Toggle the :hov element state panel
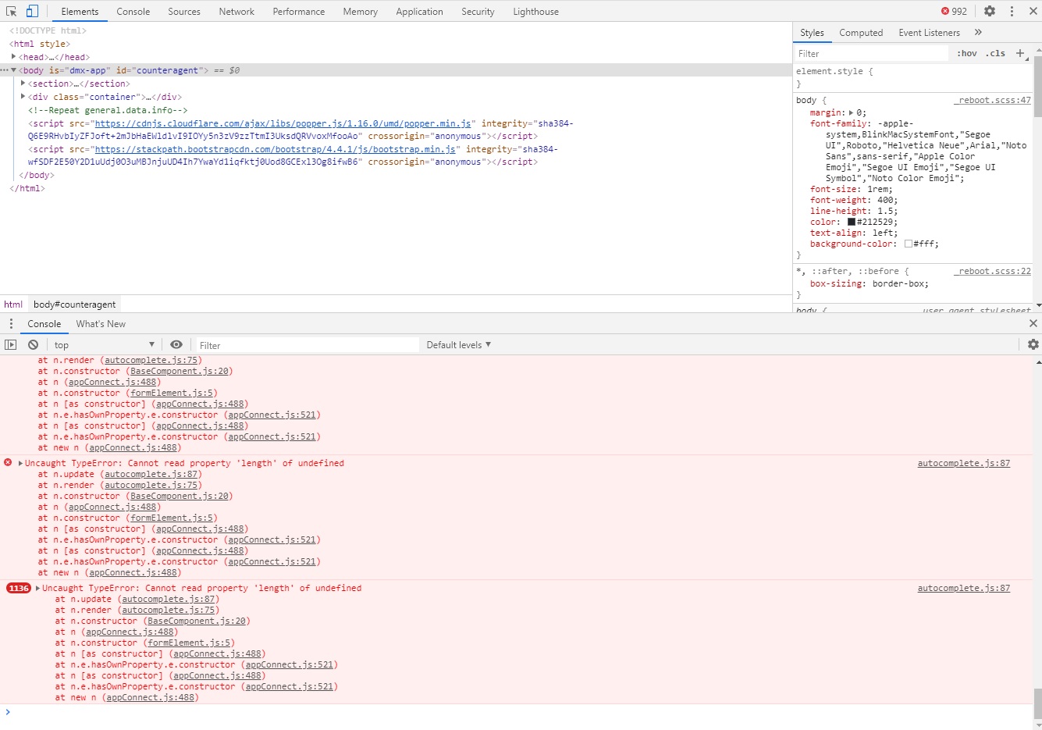 967,53
